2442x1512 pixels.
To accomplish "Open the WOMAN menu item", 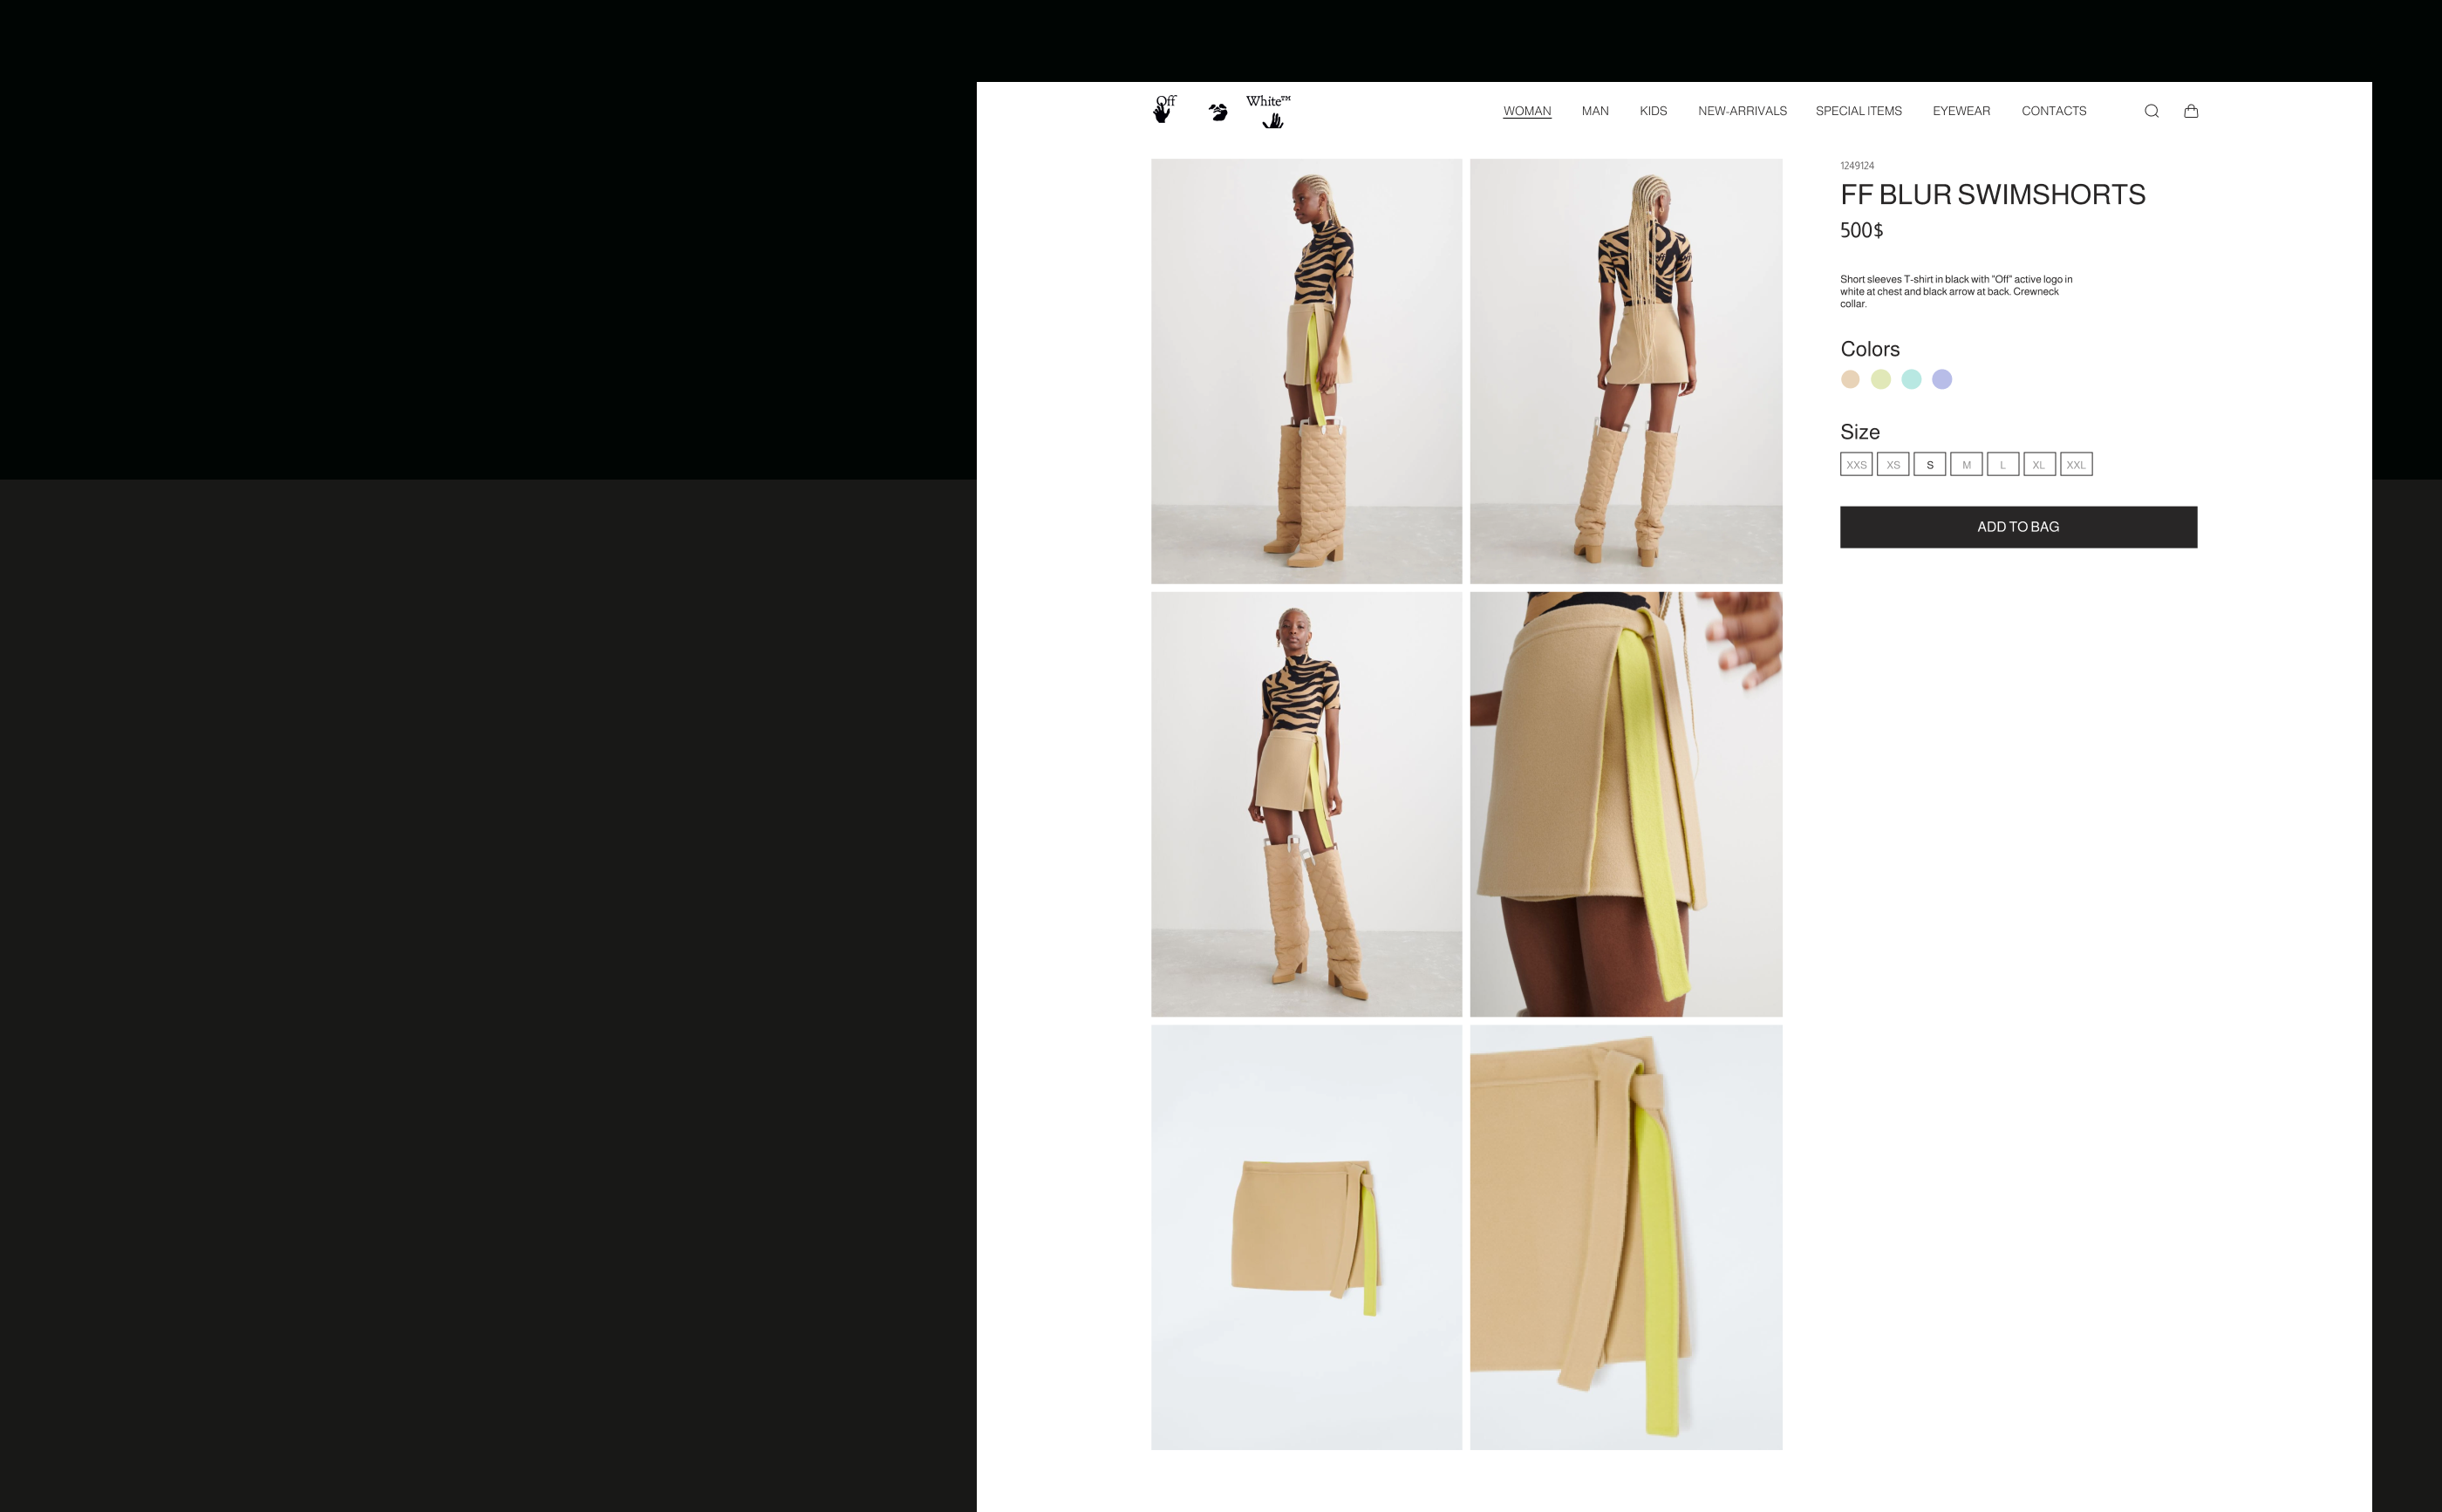I will click(x=1526, y=111).
